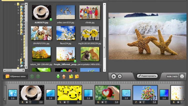Click the rightmost yellow folder icon
188x106 pixels.
point(77,76)
